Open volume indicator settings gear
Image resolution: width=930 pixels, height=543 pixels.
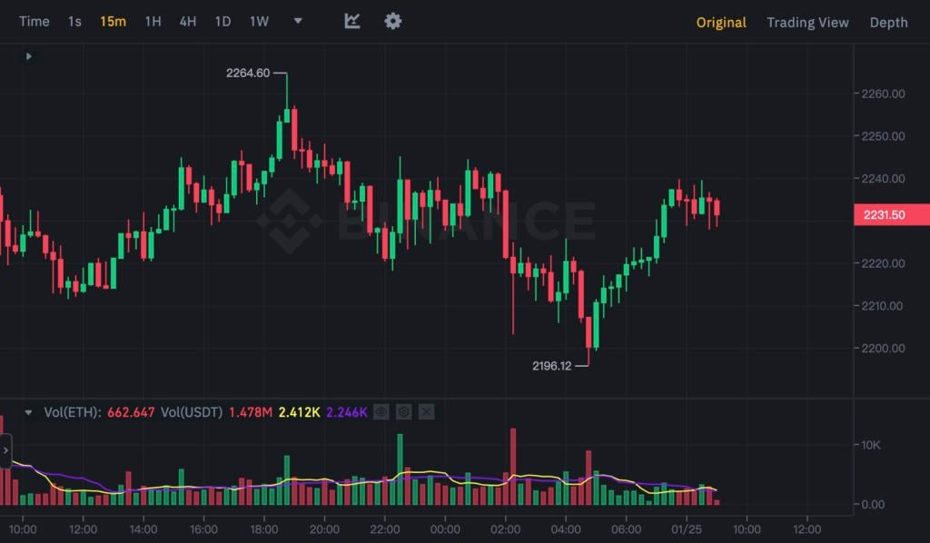tap(403, 412)
